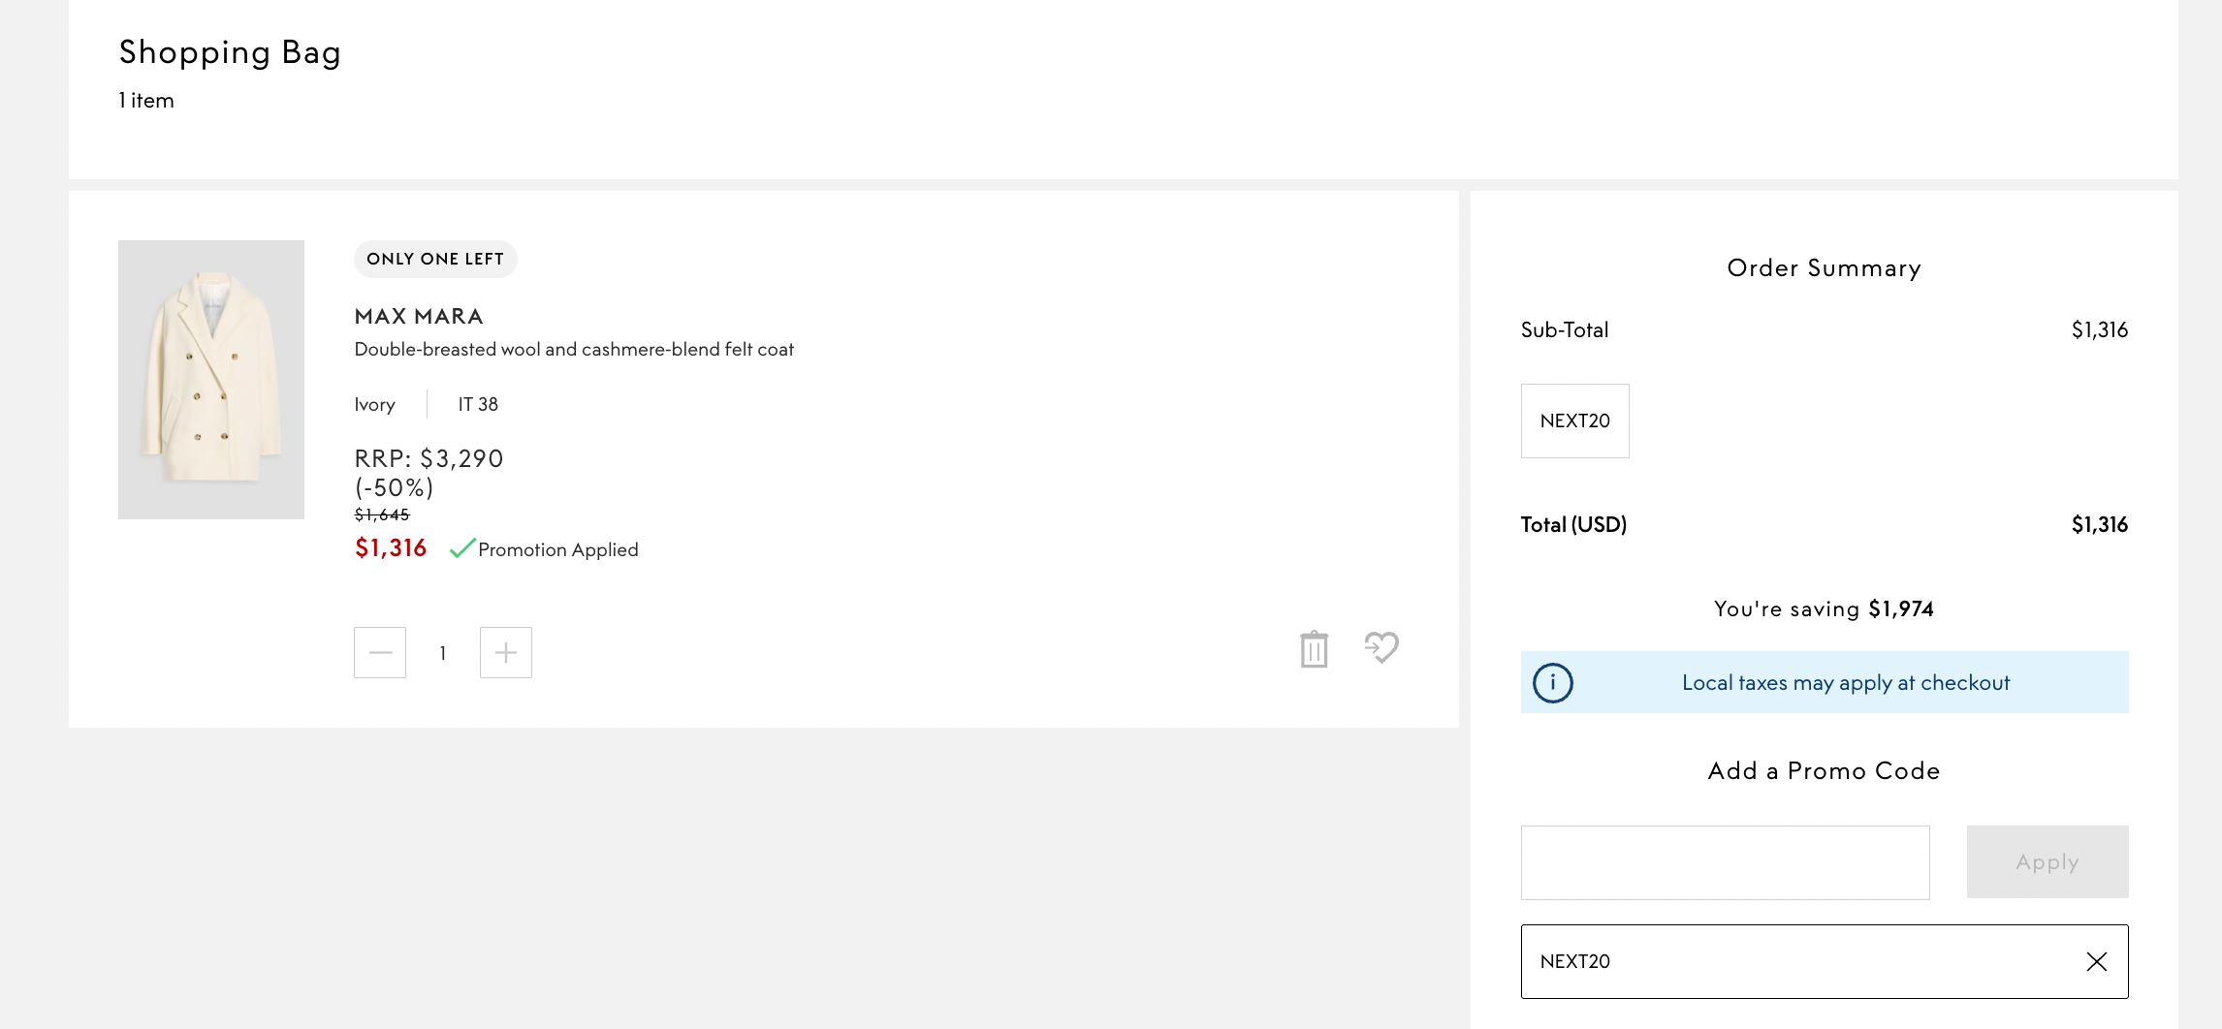Click the info icon beside local taxes notice
The image size is (2222, 1029).
[1552, 683]
